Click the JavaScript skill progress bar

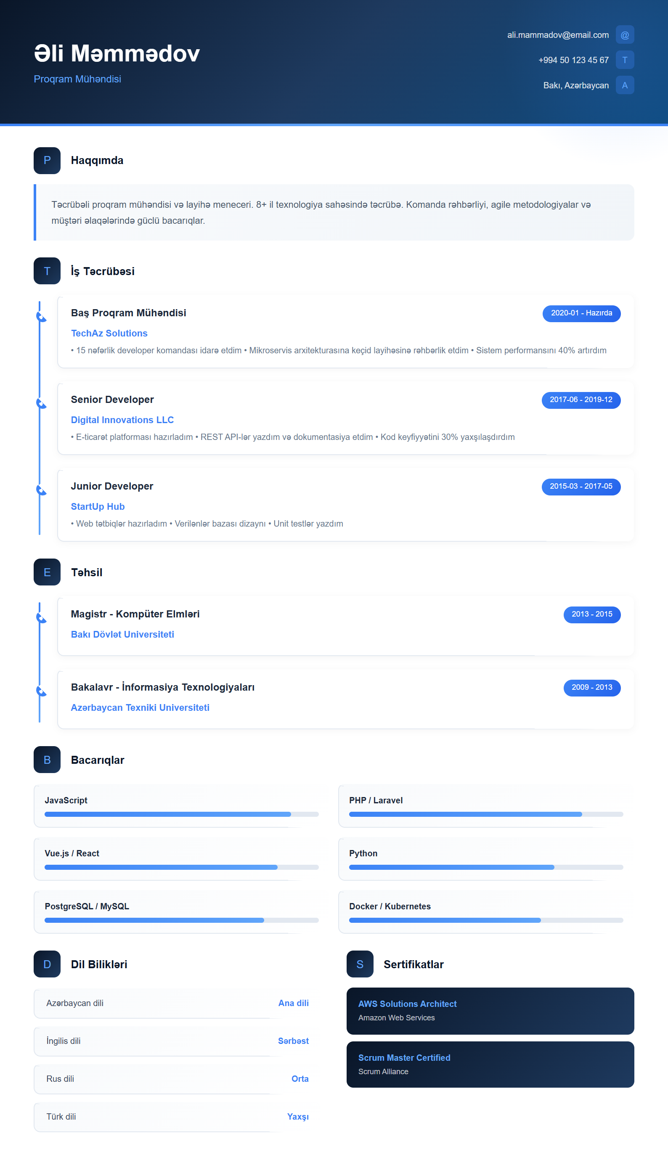181,814
